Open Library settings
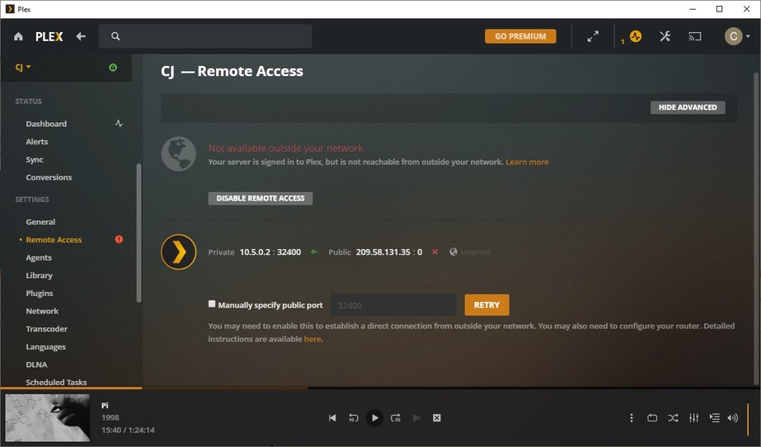761x447 pixels. (x=40, y=275)
